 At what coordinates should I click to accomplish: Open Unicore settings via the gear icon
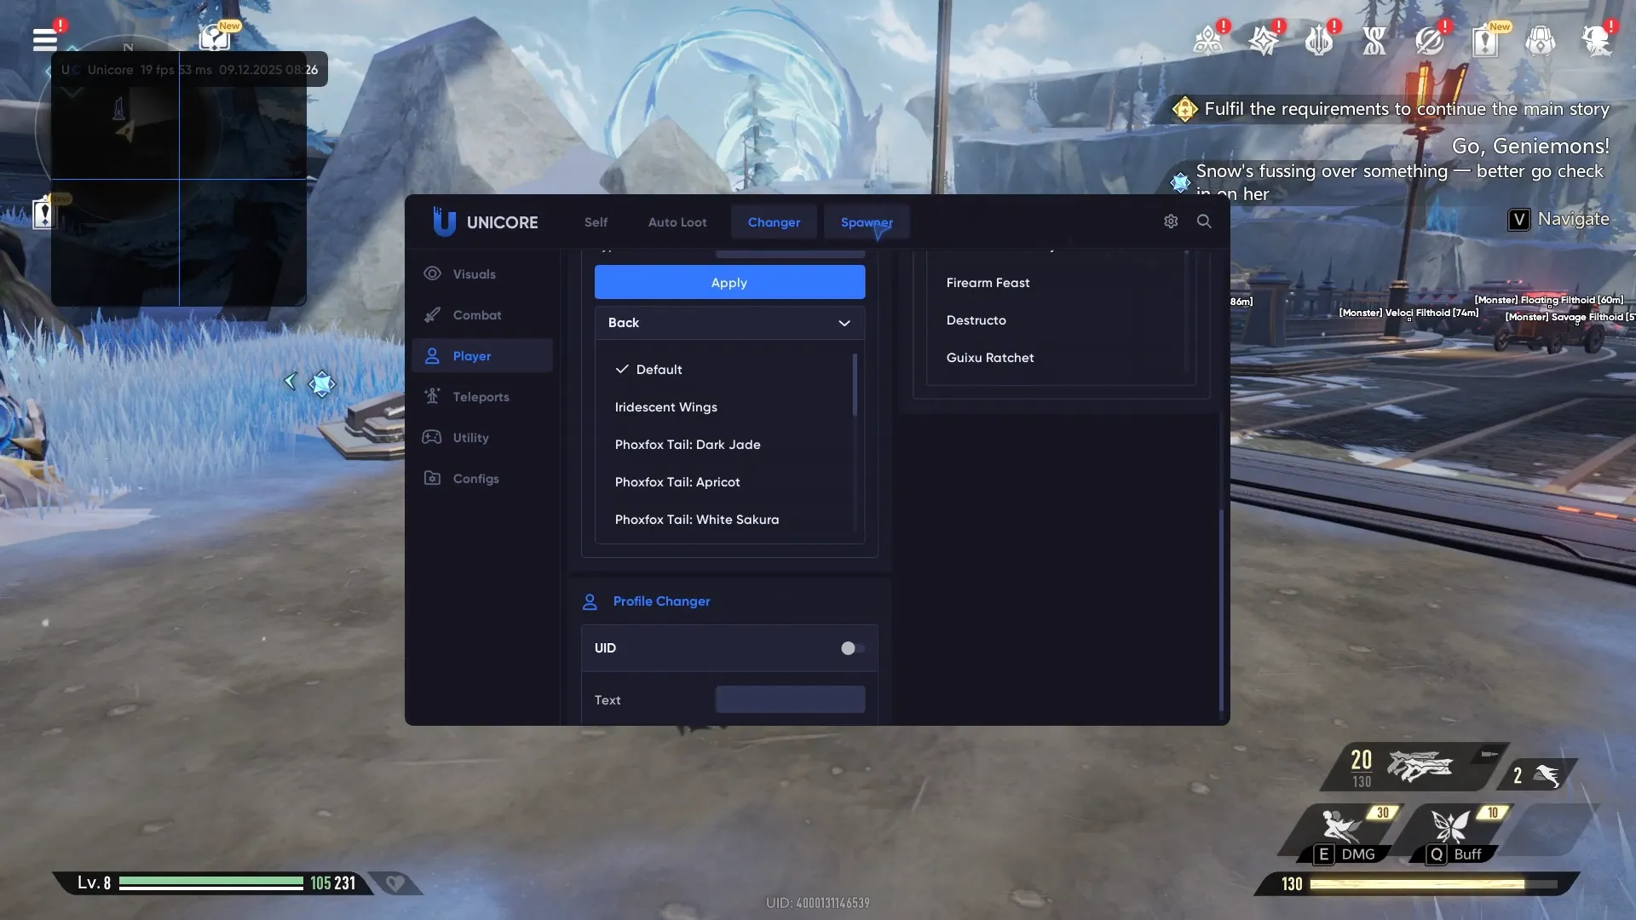click(1170, 221)
